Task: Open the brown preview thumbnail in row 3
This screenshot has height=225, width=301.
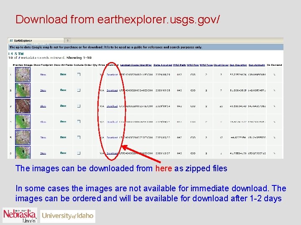Action: point(23,106)
